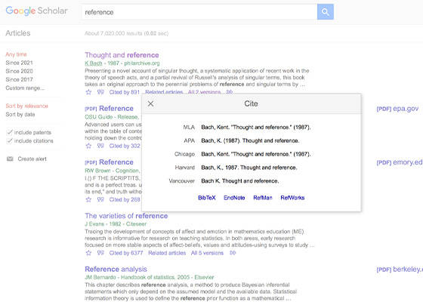Click cite quote icon under 'The varieties of reference'
The width and height of the screenshot is (423, 302).
[100, 253]
